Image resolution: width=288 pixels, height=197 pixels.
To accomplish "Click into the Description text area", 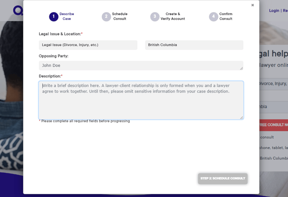I will 141,100.
